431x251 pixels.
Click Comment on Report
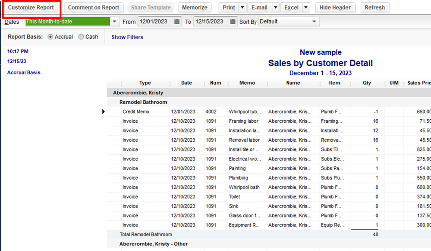pyautogui.click(x=94, y=8)
